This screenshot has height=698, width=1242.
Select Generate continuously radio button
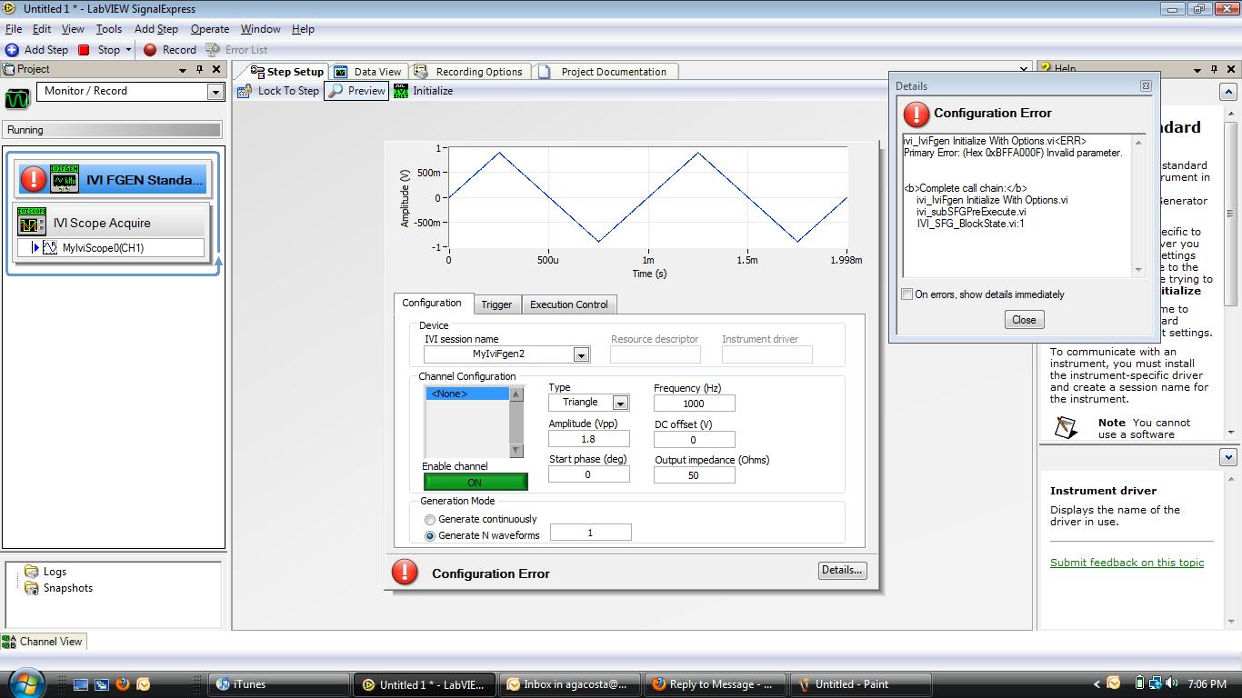coord(430,520)
